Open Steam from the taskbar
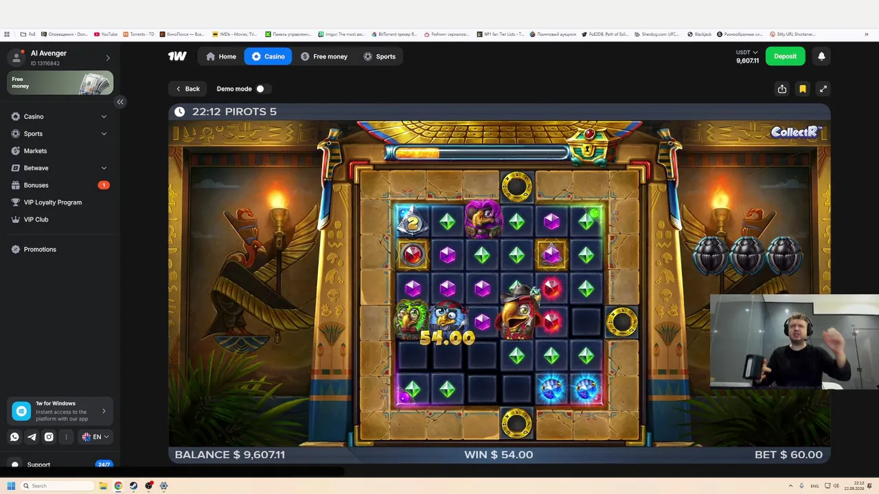879x494 pixels. click(x=133, y=486)
